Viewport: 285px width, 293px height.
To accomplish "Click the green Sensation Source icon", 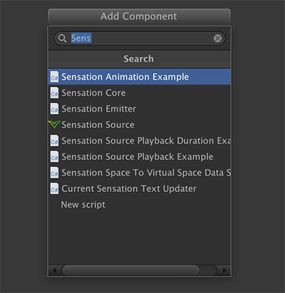I will tap(54, 124).
